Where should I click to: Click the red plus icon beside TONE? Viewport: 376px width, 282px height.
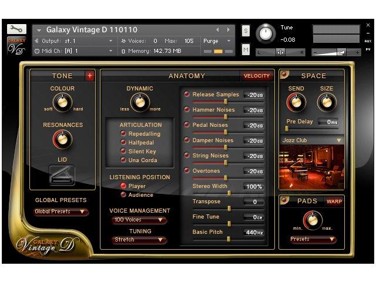[90, 76]
